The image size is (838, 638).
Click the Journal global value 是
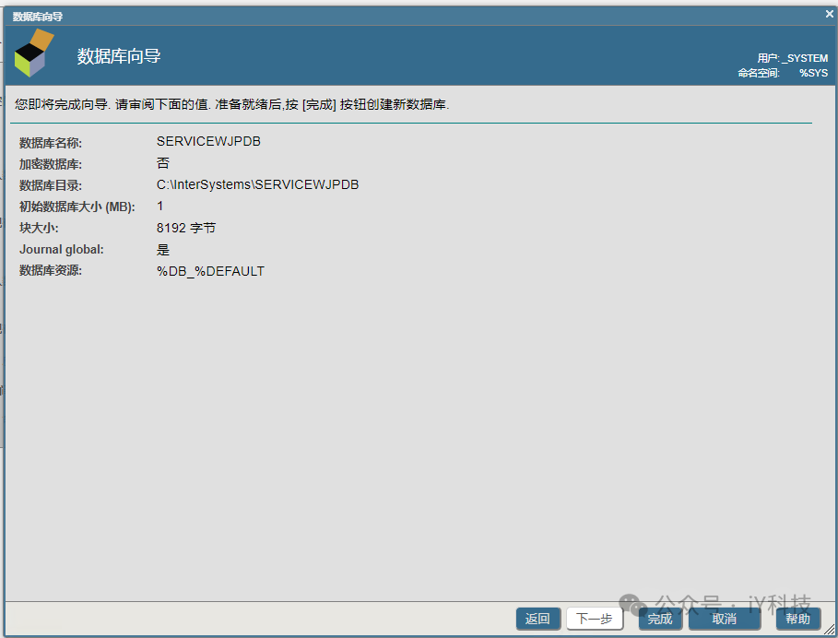[162, 249]
